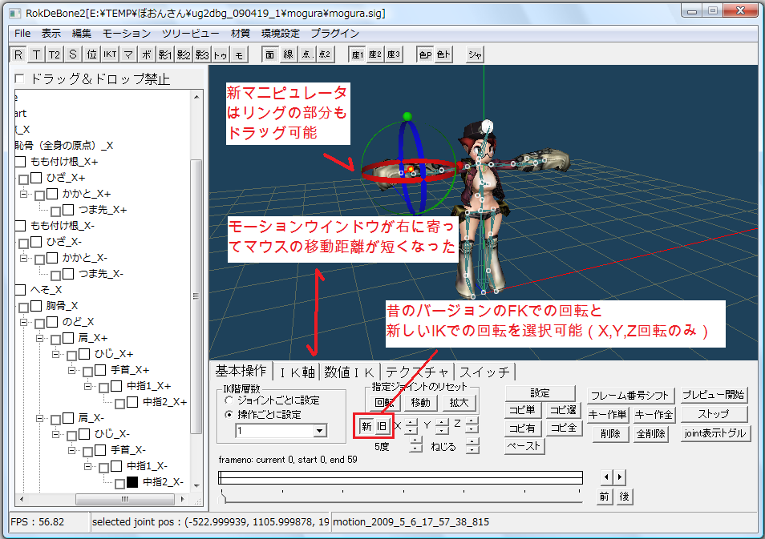Enable ドラッグ＆ドロップ禁止 checkbox

coord(19,78)
